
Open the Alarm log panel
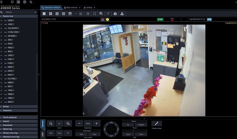tap(19, 129)
